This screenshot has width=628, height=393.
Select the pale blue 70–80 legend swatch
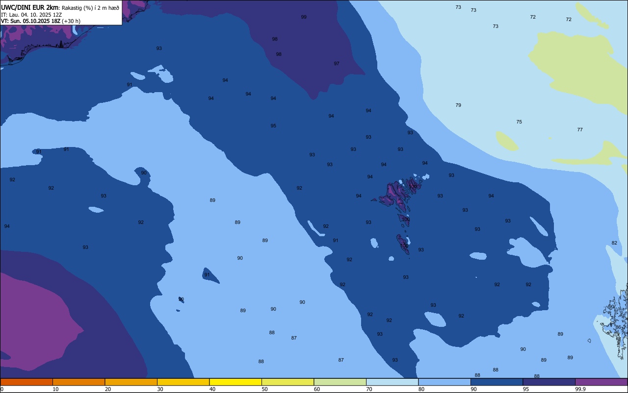click(392, 382)
